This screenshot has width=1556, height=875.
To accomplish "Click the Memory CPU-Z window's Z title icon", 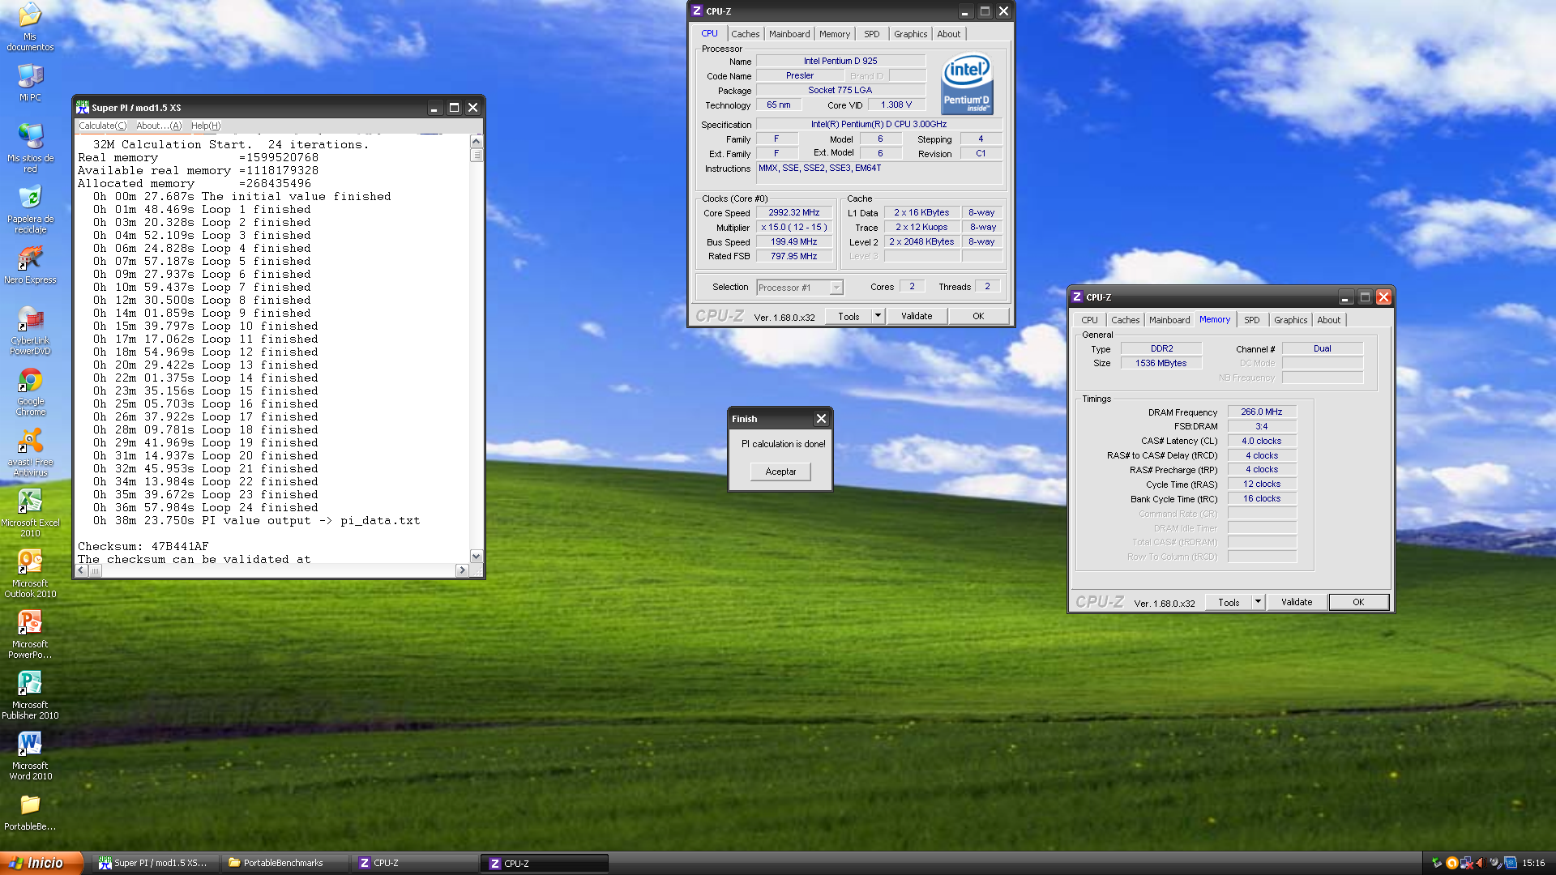I will coord(1076,297).
